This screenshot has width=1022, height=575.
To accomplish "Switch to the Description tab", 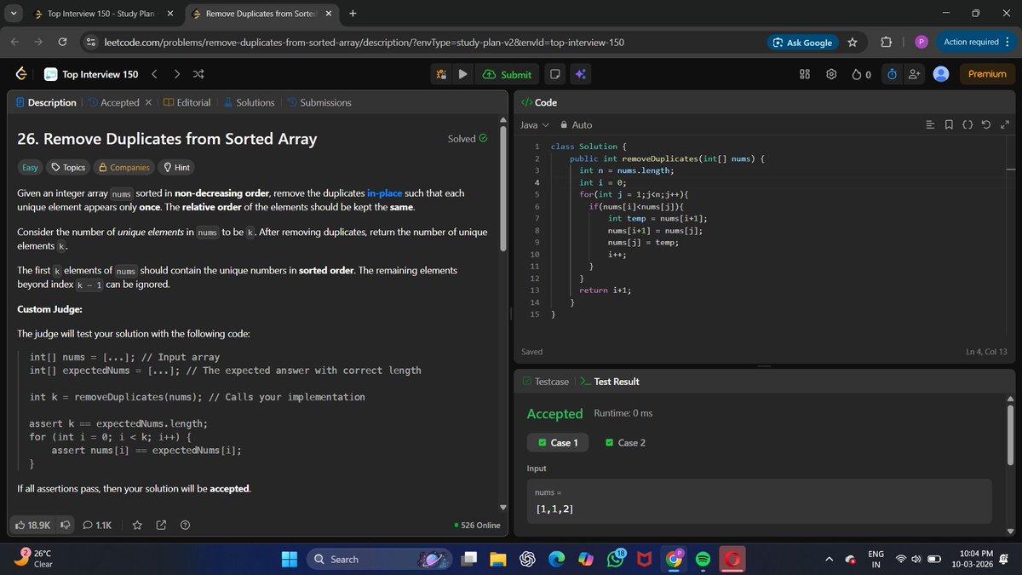I will 46,102.
